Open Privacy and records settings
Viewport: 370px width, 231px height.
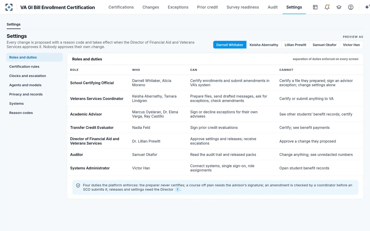pos(34,94)
